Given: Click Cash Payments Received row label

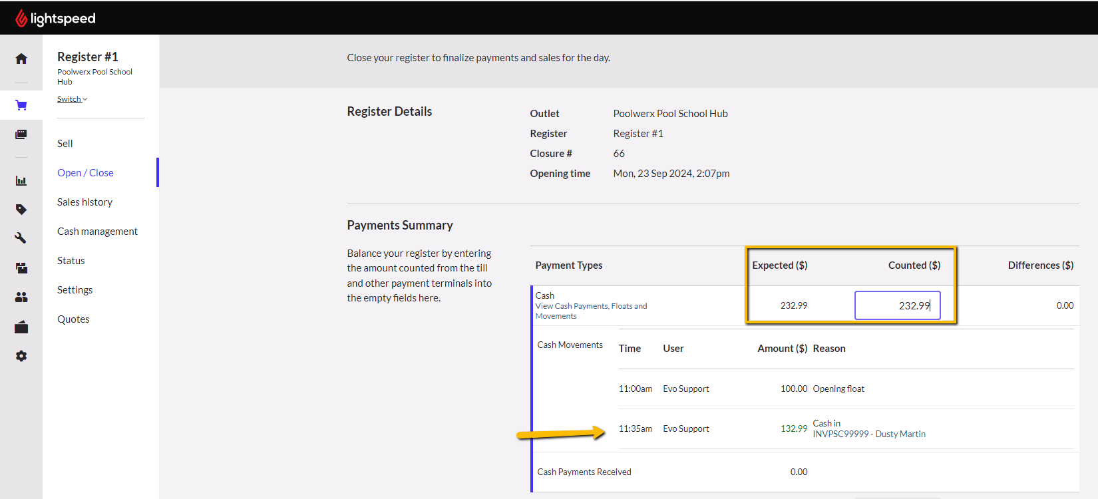Looking at the screenshot, I should [584, 472].
